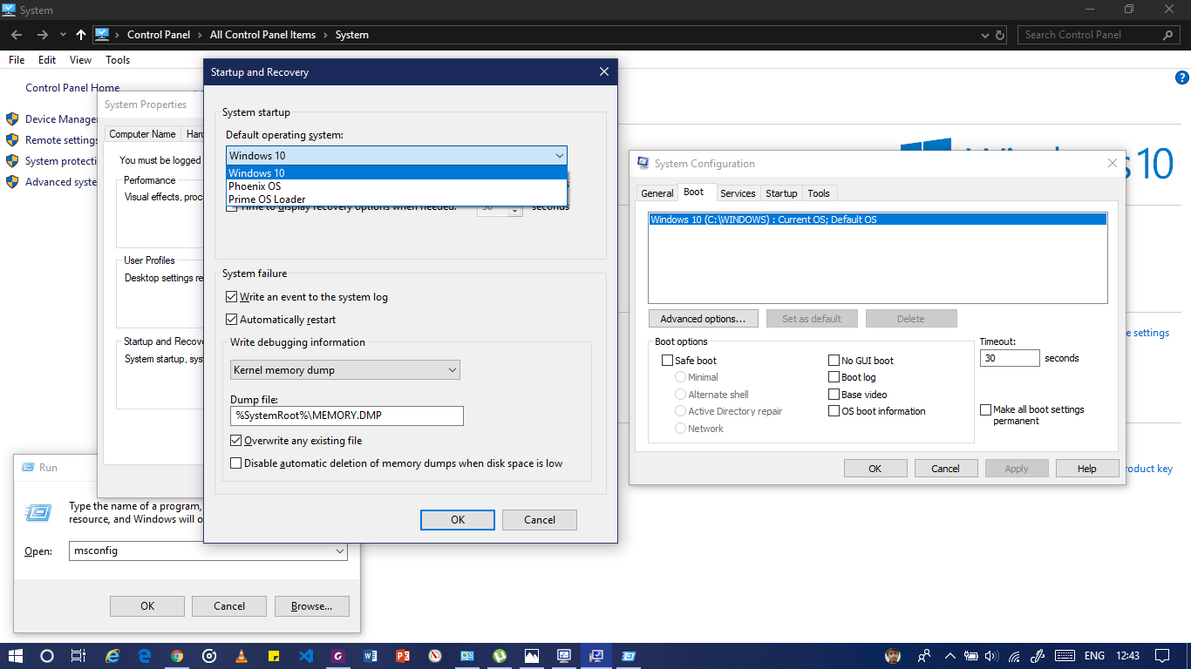This screenshot has height=669, width=1191.
Task: Select the Windows 10 boot entry row
Action: click(878, 220)
